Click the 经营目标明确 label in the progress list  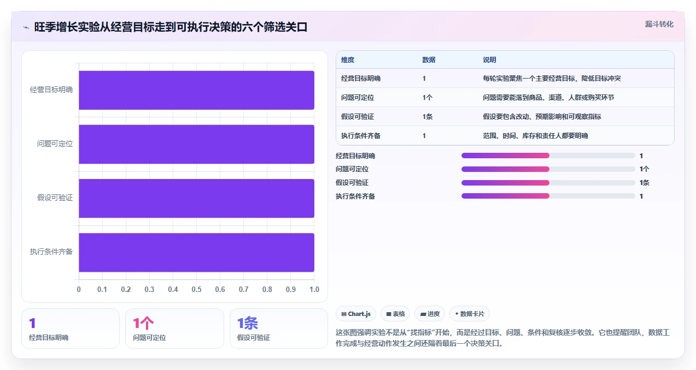point(355,156)
